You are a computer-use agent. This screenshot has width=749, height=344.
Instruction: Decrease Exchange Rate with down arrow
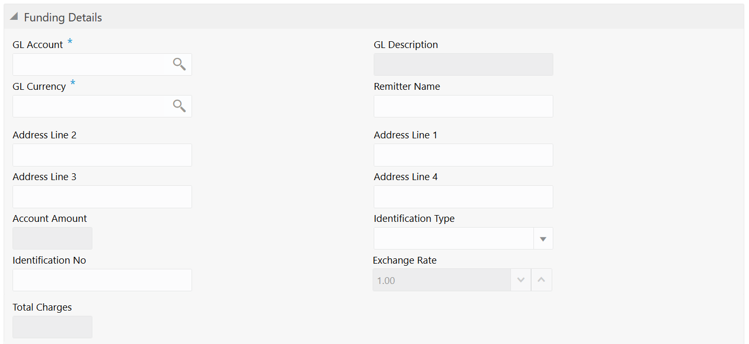pyautogui.click(x=520, y=280)
